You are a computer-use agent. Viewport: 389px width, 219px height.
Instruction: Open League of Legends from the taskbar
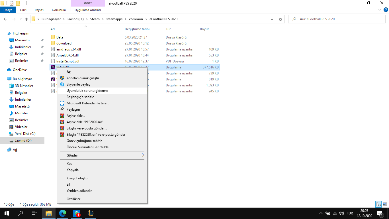click(x=91, y=213)
